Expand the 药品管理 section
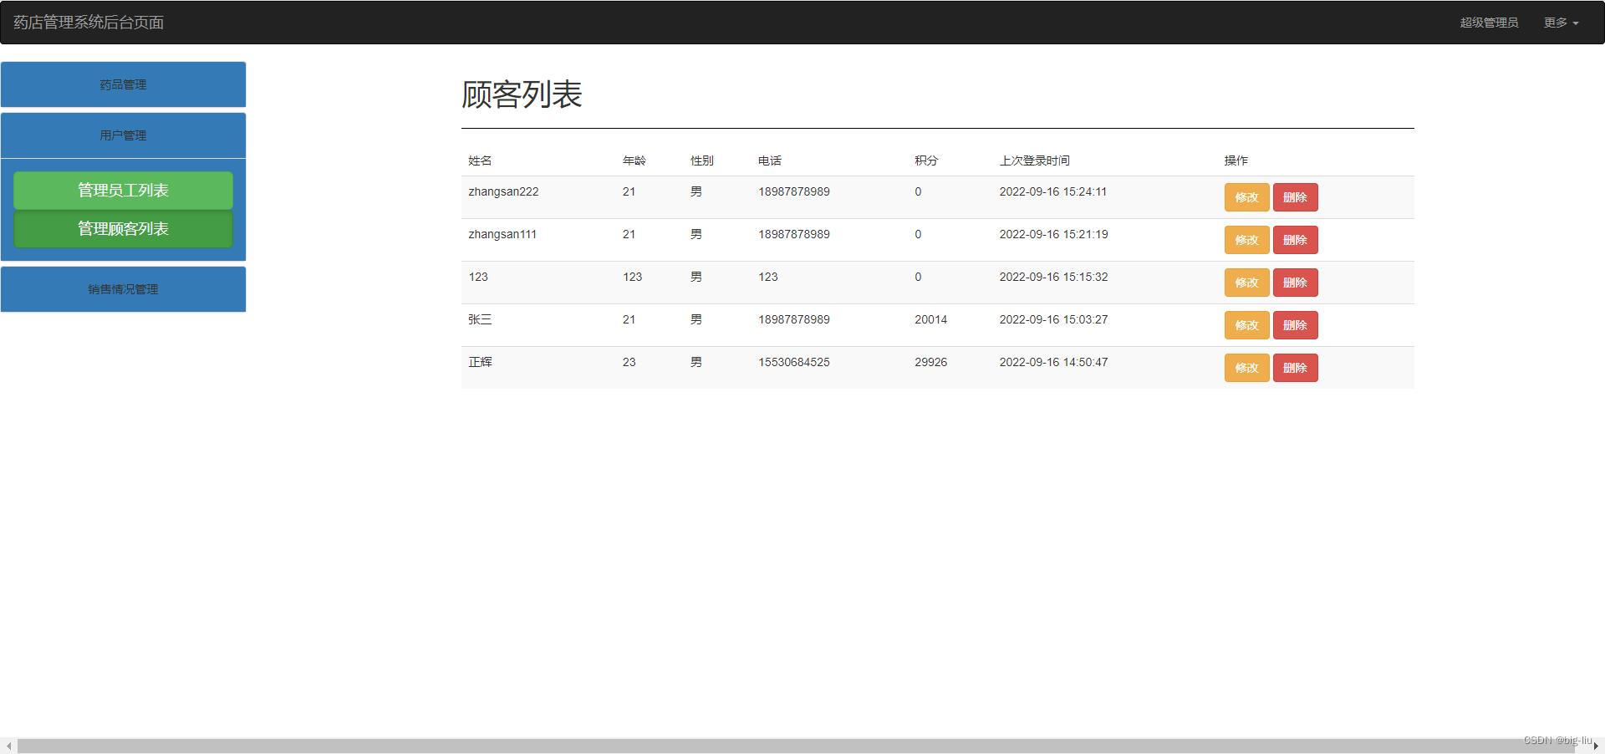Viewport: 1605px width, 754px height. tap(123, 84)
